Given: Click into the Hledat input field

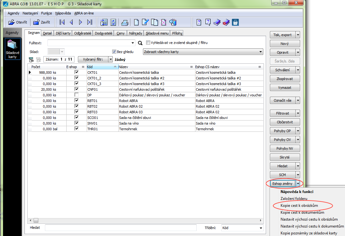Looking at the screenshot, I should (x=121, y=228).
